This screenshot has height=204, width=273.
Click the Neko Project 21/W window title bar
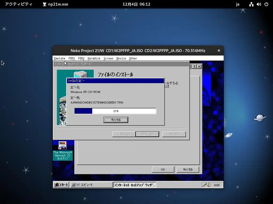tap(138, 50)
